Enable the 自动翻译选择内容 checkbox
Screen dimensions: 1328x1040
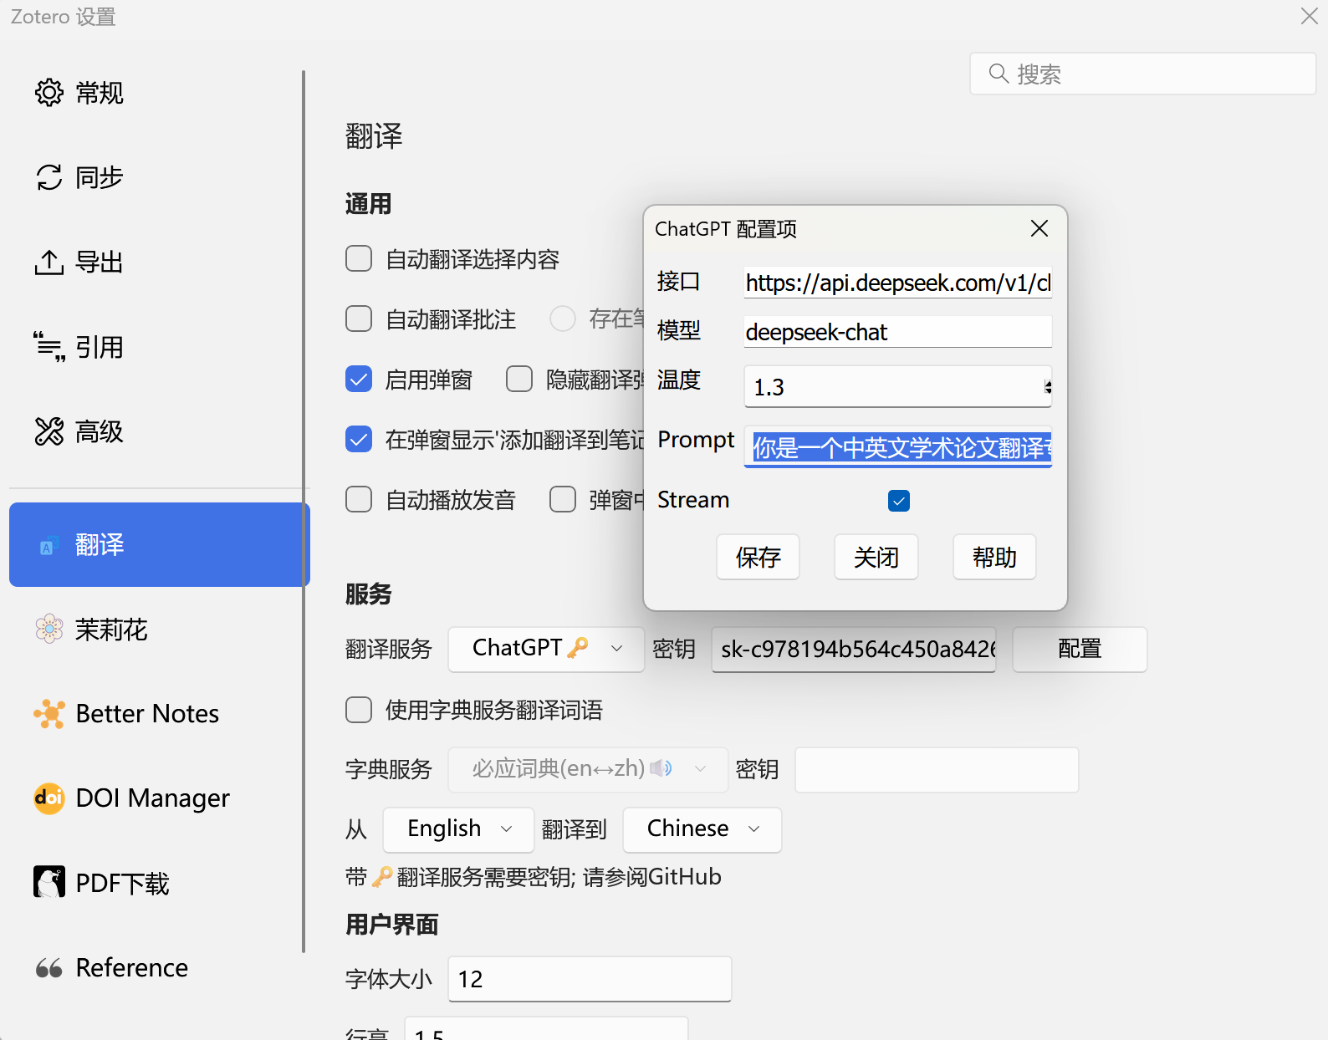[x=359, y=259]
